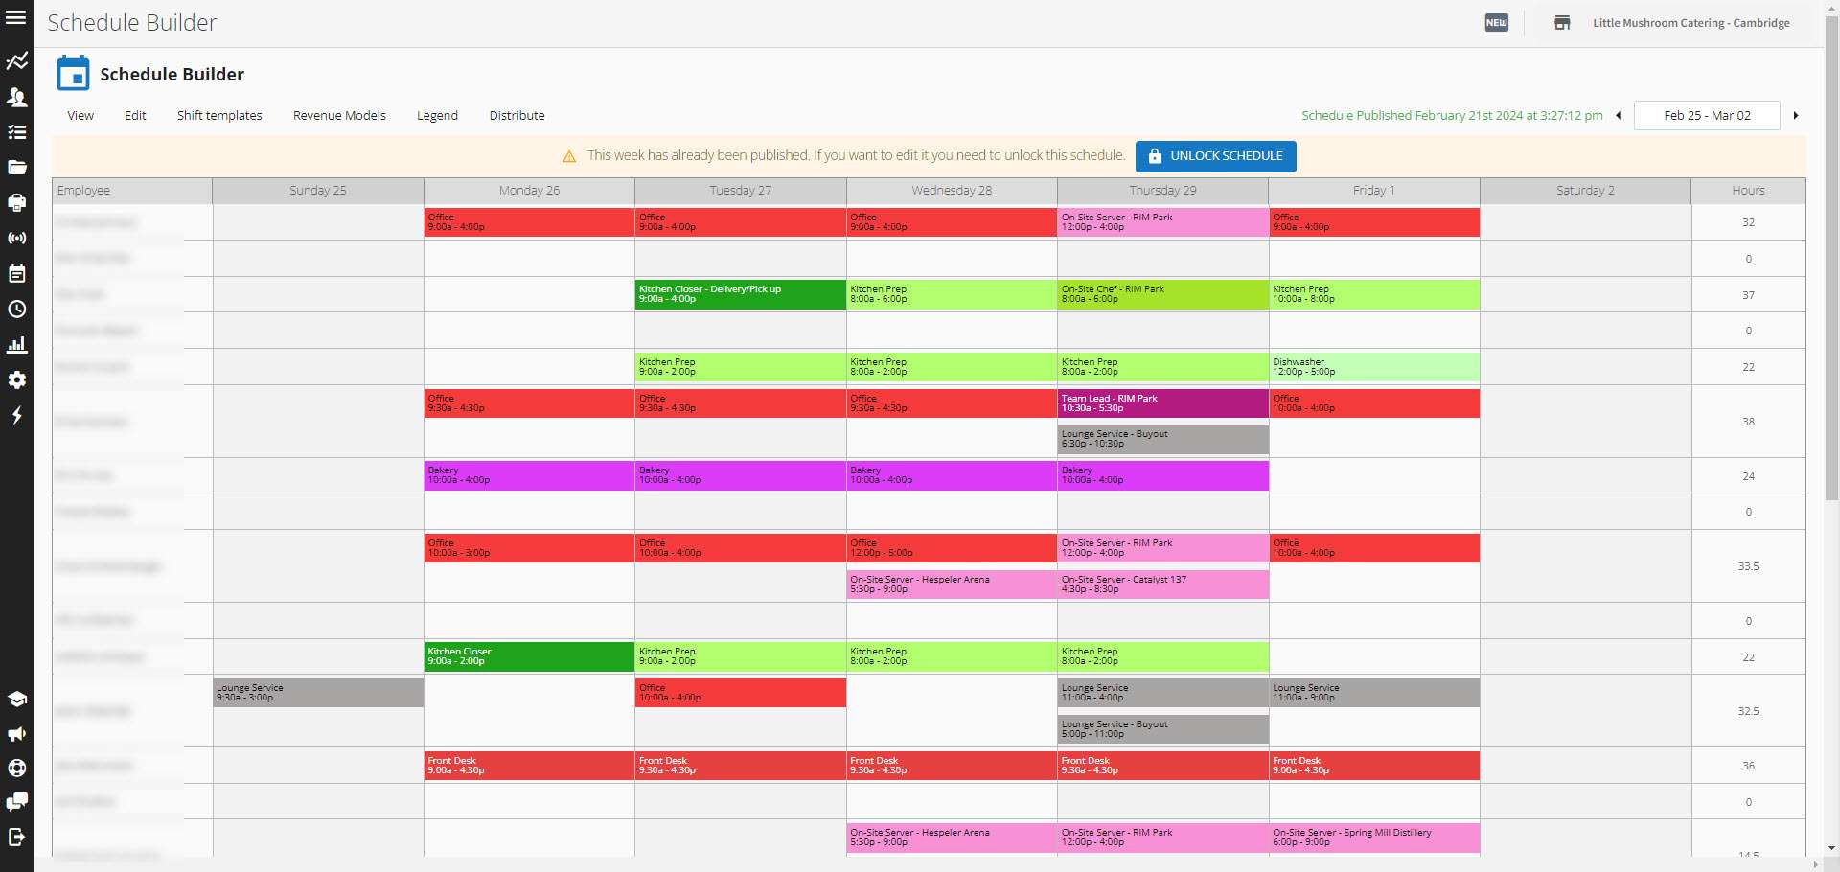The width and height of the screenshot is (1840, 872).
Task: Click the printer icon in the sidebar
Action: pyautogui.click(x=17, y=203)
